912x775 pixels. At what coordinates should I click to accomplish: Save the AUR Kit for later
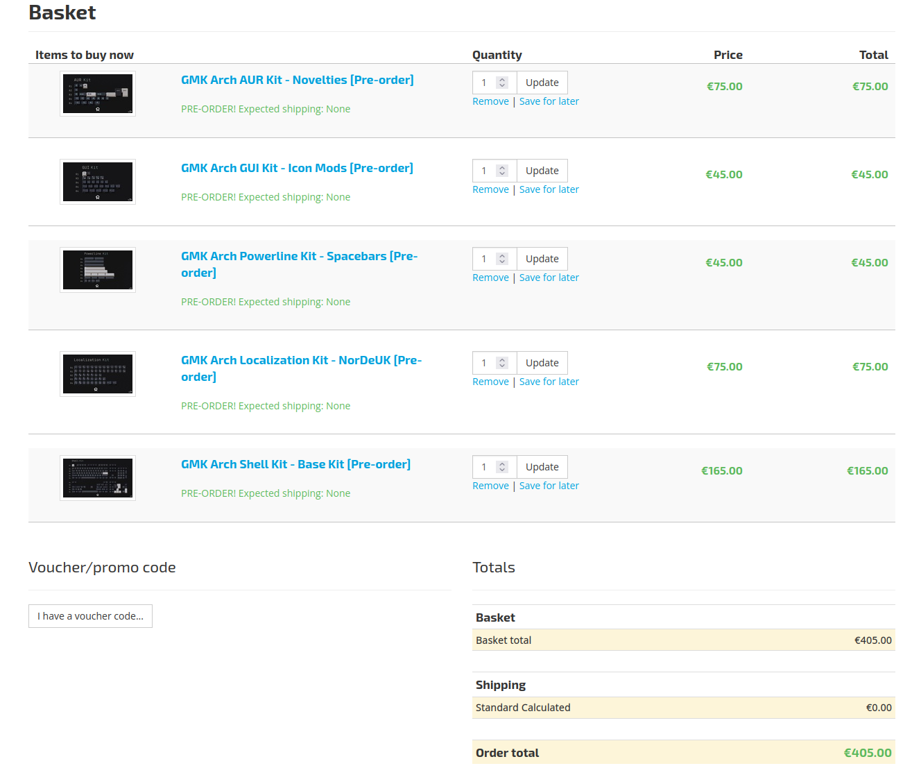(549, 101)
